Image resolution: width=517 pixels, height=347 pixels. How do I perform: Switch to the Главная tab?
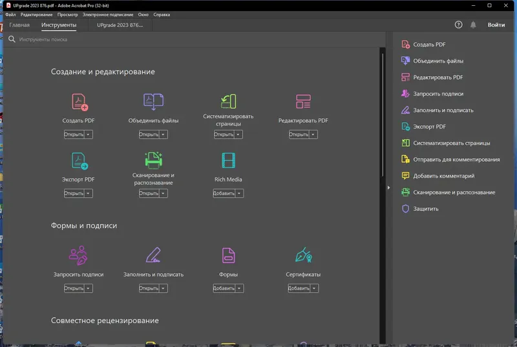coord(19,25)
